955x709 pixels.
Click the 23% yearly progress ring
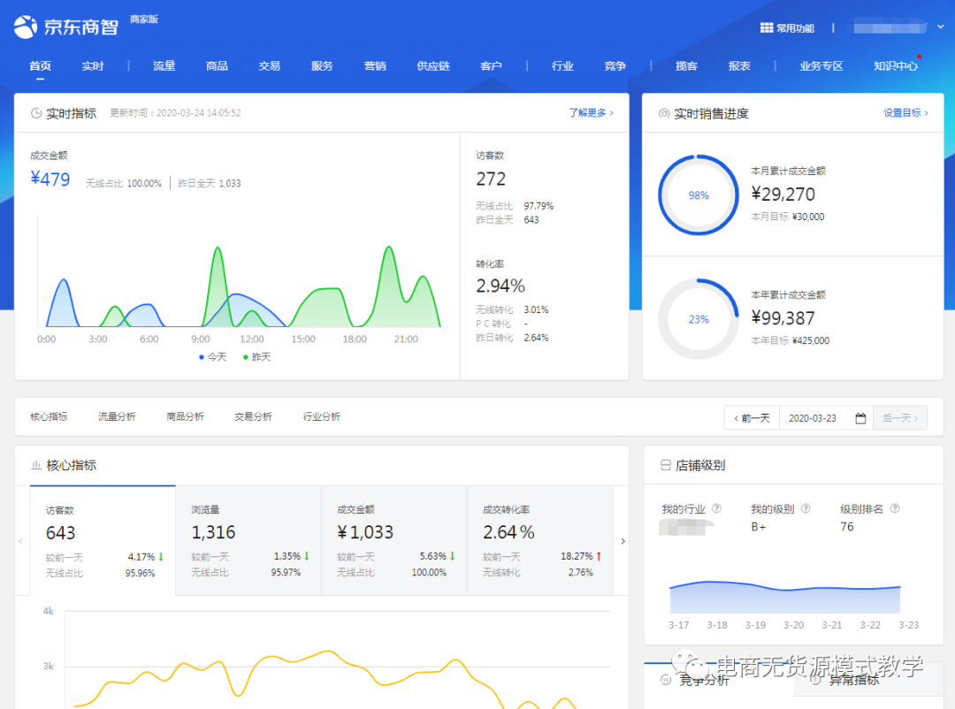[x=699, y=319]
